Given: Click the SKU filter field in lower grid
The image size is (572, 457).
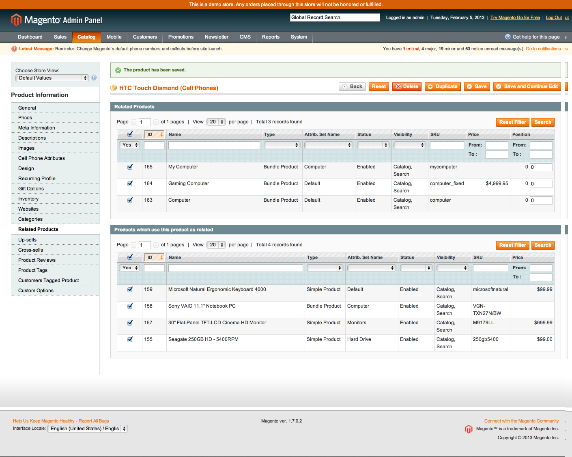Looking at the screenshot, I should click(x=490, y=268).
